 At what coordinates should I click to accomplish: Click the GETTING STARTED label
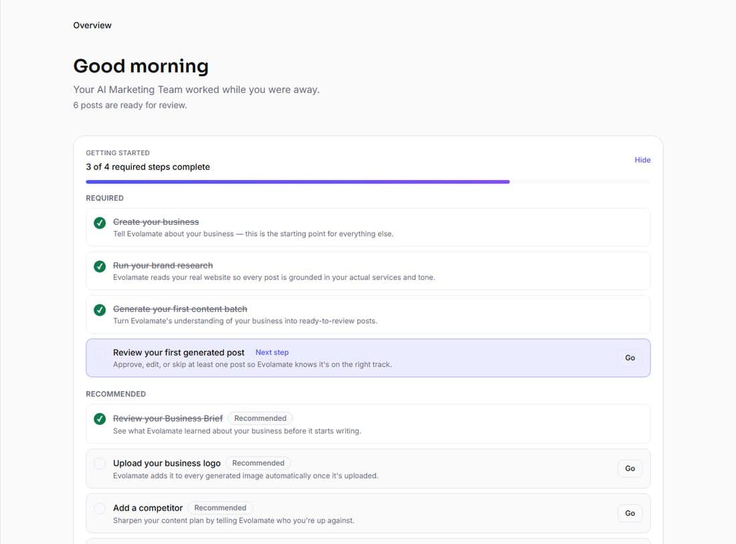point(118,153)
